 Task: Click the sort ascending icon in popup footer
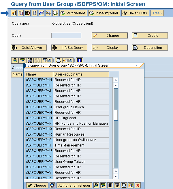click(96, 186)
